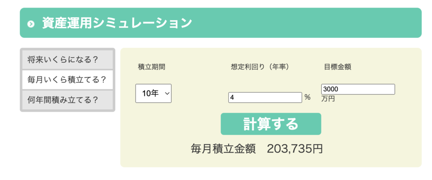Click the 203,735円 result value
The image size is (432, 180).
294,149
